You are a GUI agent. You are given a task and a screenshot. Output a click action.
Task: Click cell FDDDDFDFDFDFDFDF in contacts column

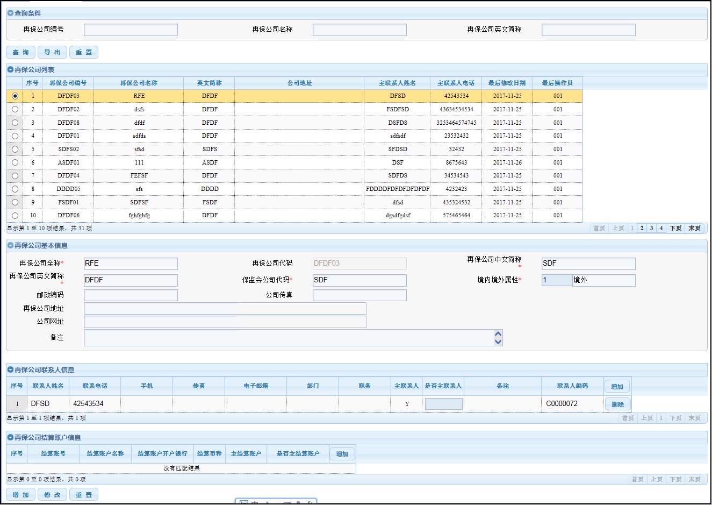(x=398, y=189)
